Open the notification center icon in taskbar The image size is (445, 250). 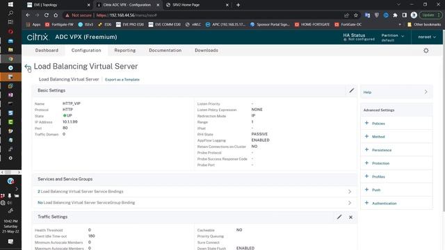point(10,242)
